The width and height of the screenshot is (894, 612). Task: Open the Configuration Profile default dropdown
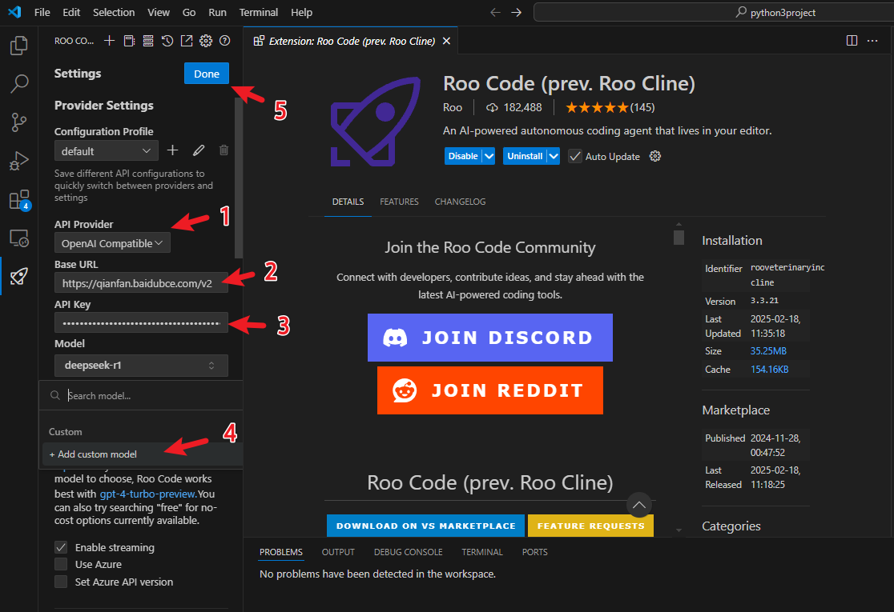tap(107, 151)
